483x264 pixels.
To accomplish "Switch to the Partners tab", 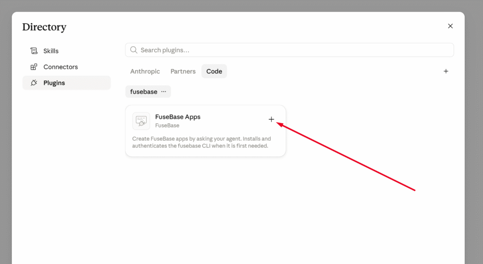I will [183, 71].
